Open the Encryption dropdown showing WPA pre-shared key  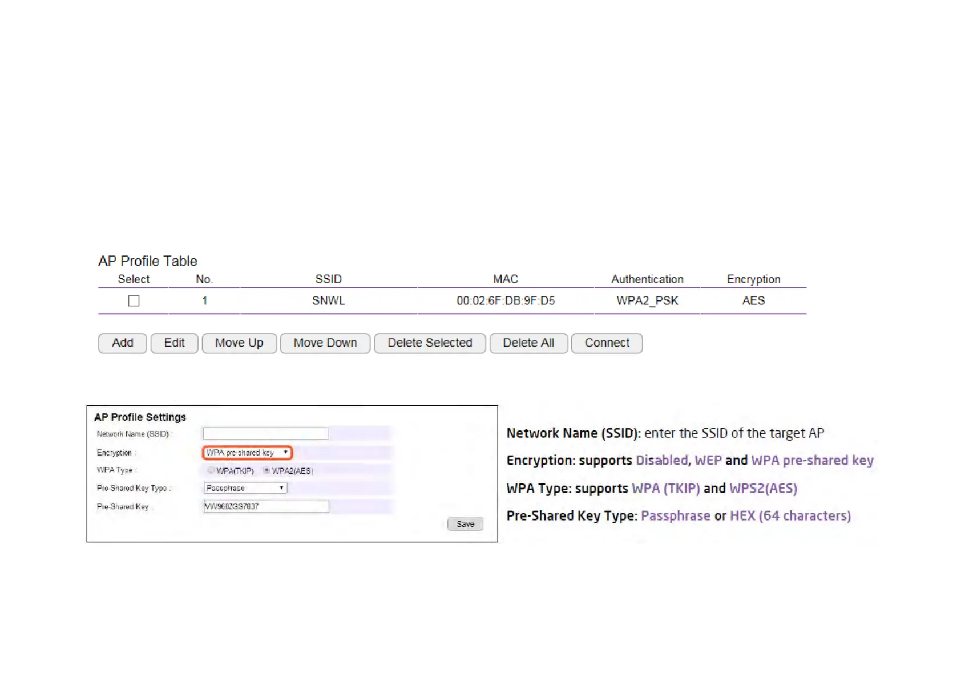tap(247, 453)
